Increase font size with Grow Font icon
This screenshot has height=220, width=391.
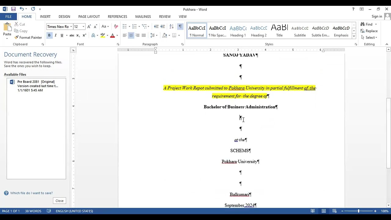[89, 27]
